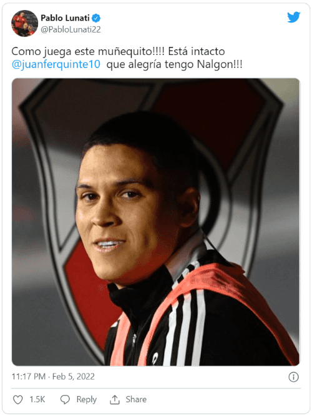Click the text 'que alegría tengo Nalgon!!!'
The image size is (312, 416).
pos(175,65)
